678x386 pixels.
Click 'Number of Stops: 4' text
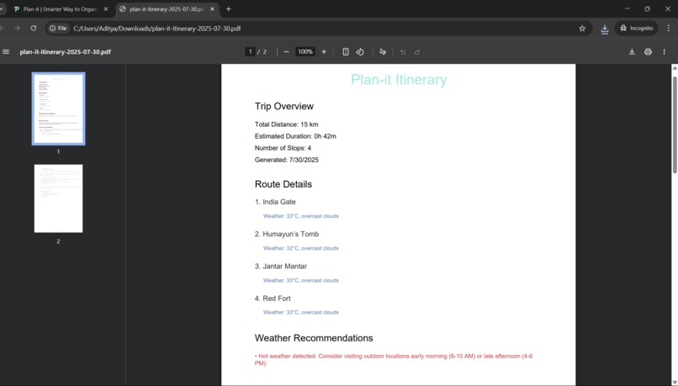[x=283, y=148]
